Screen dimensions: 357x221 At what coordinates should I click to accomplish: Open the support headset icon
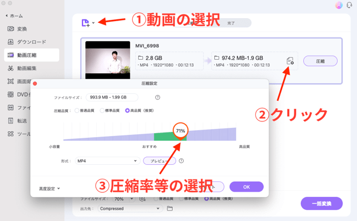coord(349,5)
